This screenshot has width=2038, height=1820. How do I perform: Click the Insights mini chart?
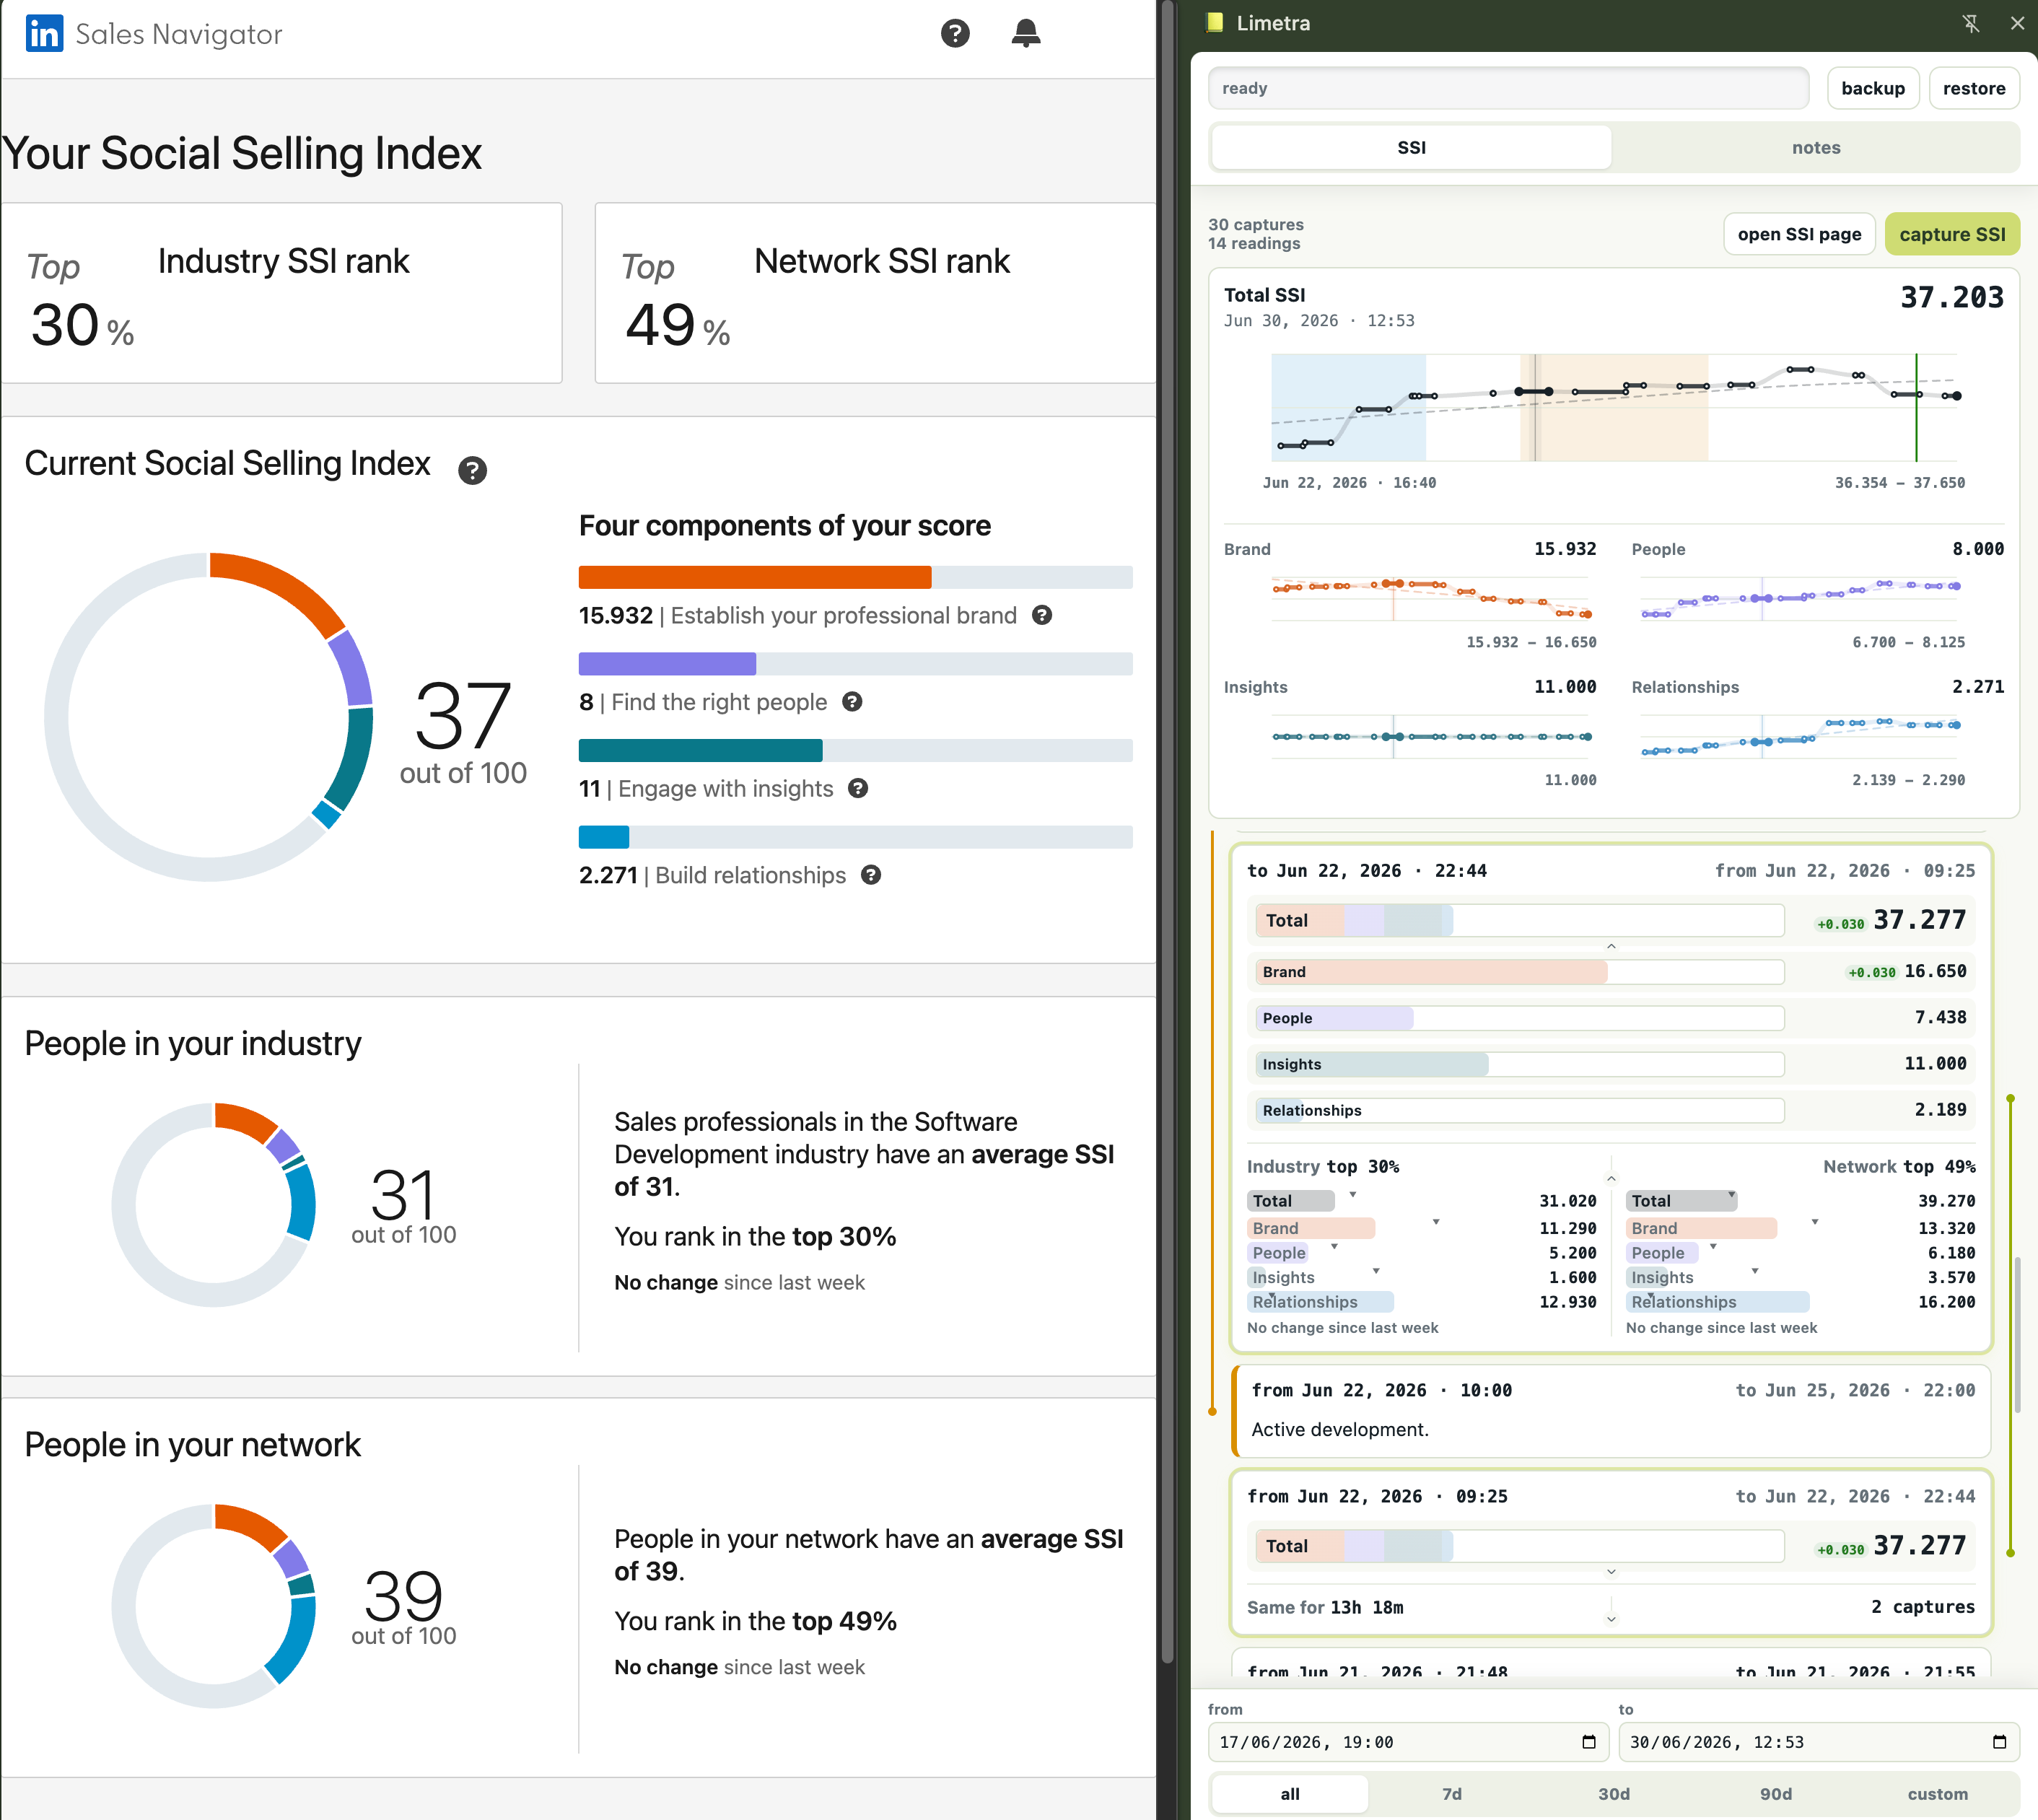point(1432,736)
